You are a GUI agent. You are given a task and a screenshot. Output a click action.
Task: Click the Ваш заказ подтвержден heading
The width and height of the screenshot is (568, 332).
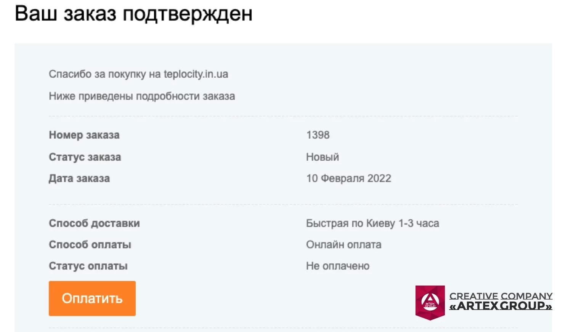tap(133, 14)
